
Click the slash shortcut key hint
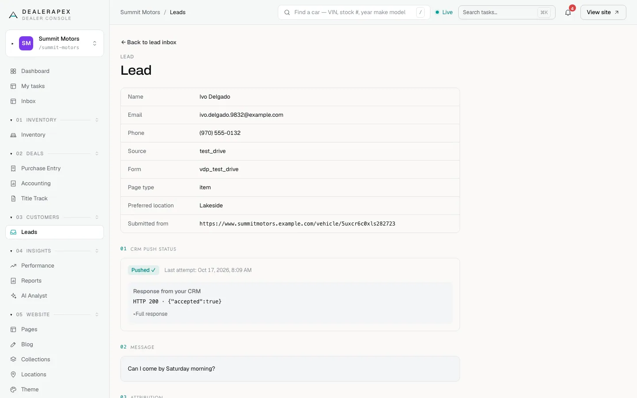420,12
